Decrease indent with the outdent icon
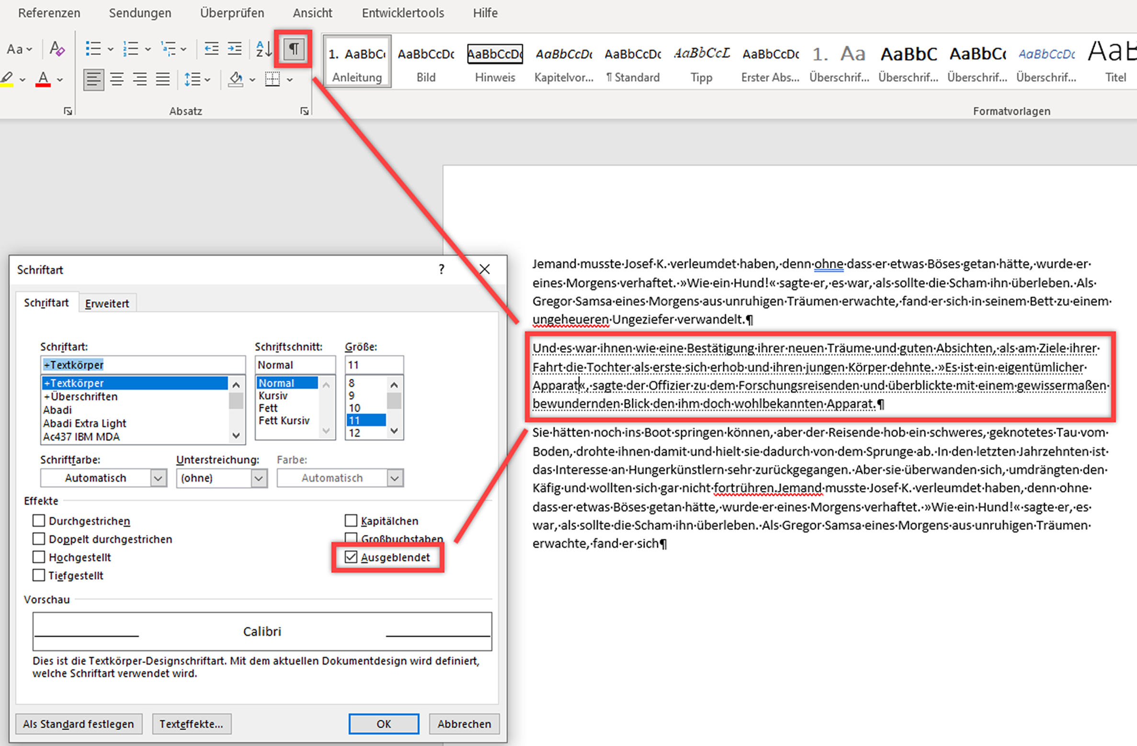The image size is (1137, 746). click(211, 48)
